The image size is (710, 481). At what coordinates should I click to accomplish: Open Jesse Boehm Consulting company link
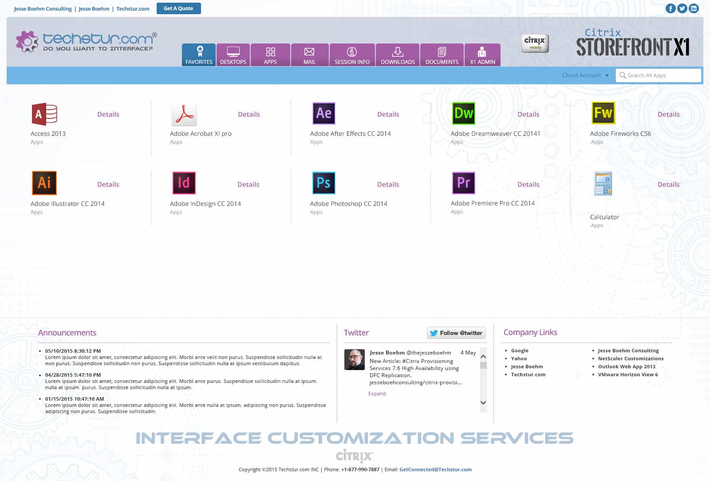(628, 351)
